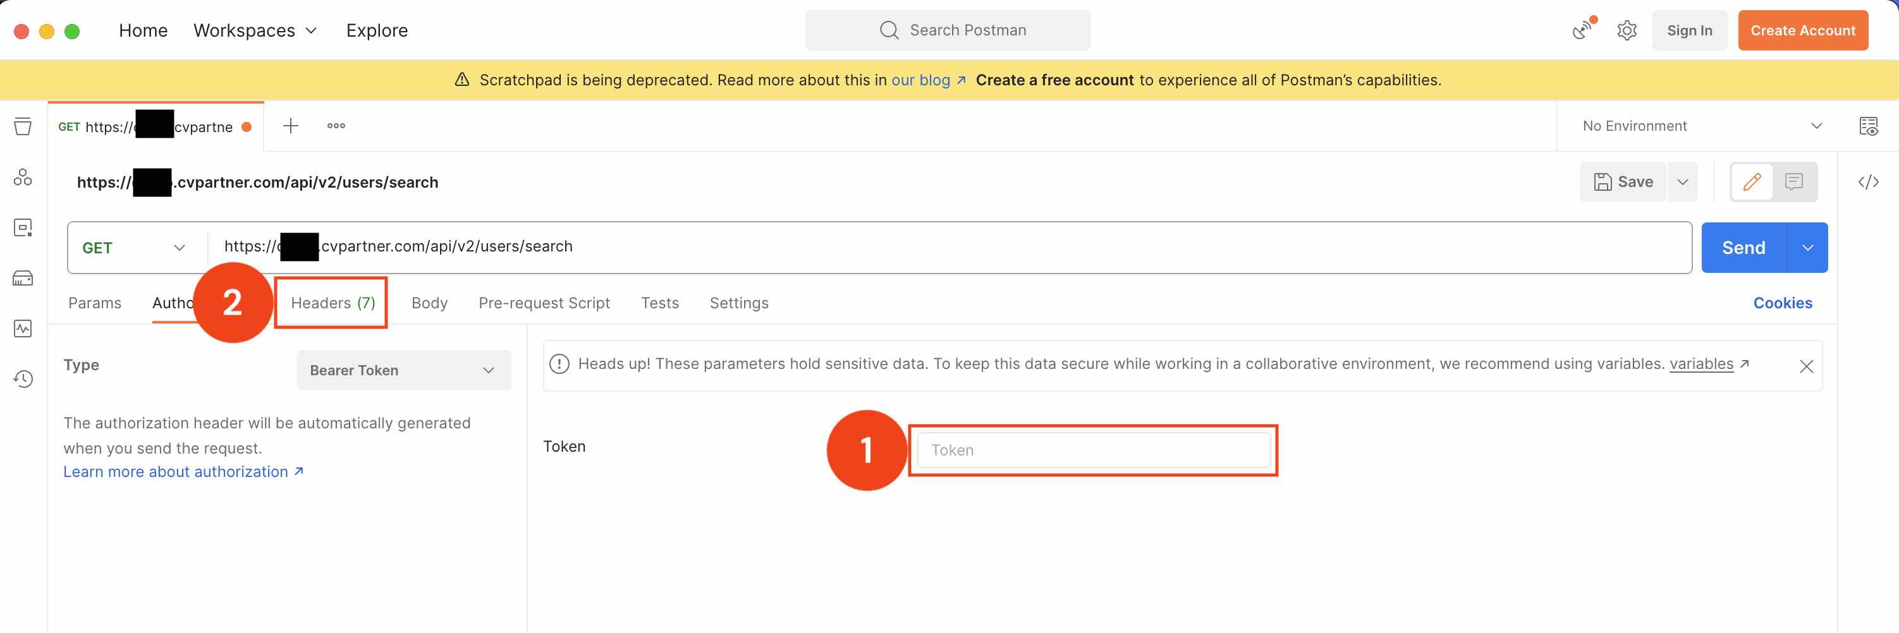Switch to the Tests tab

click(660, 303)
